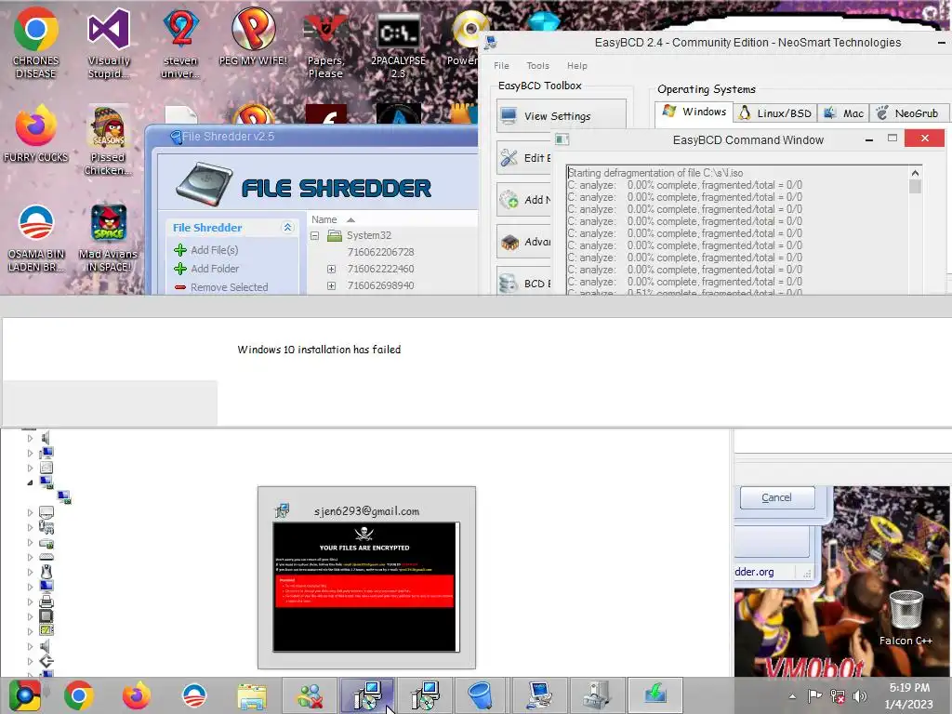Expand the processor chip node in device tree

tap(30, 616)
